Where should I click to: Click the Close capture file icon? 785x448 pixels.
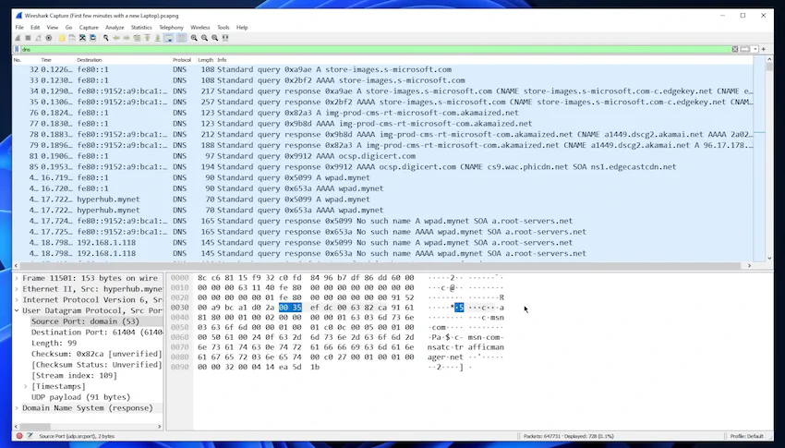click(x=82, y=38)
